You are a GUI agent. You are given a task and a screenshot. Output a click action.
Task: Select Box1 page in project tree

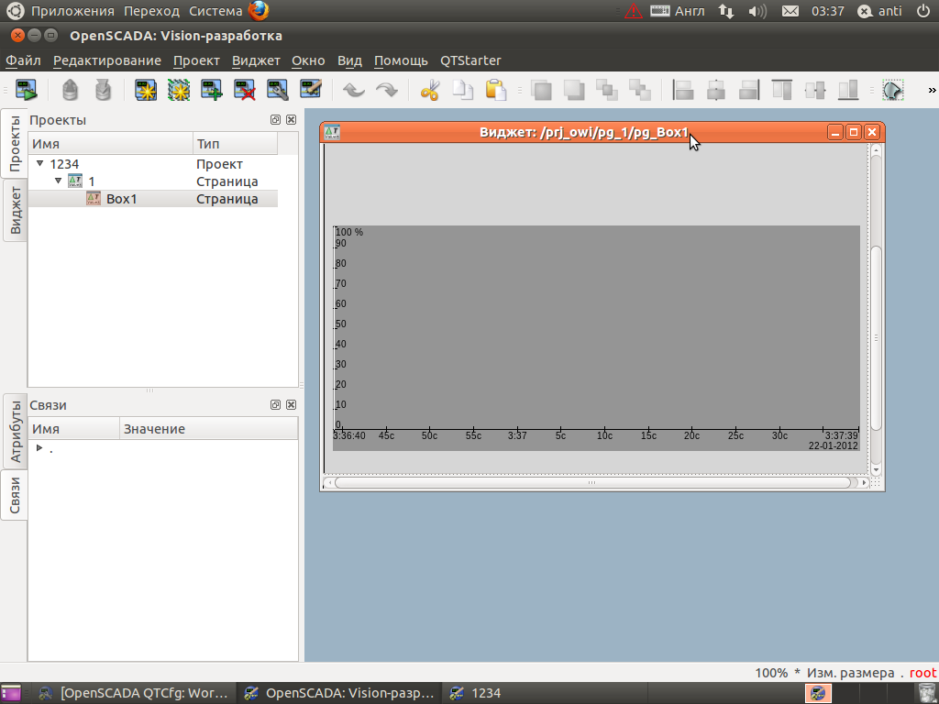pyautogui.click(x=121, y=199)
